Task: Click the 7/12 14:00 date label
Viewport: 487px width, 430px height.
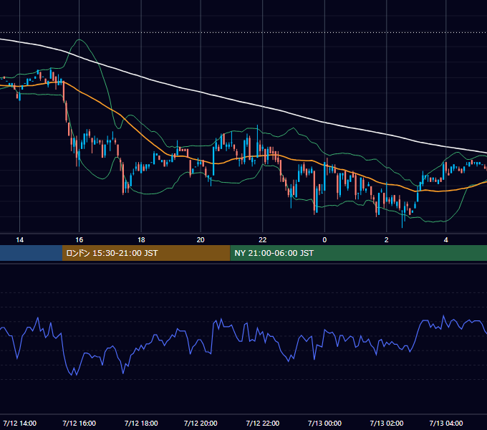Action: click(19, 423)
